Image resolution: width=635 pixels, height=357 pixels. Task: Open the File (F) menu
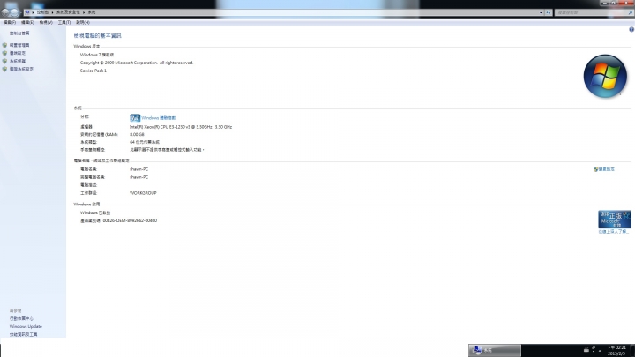pos(10,23)
